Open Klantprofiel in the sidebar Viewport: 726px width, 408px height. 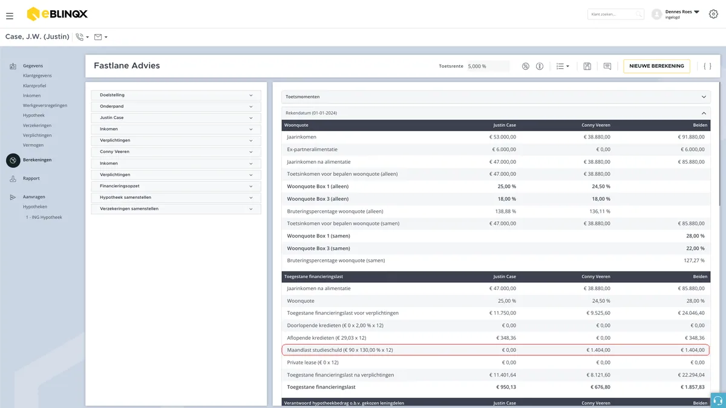point(35,86)
